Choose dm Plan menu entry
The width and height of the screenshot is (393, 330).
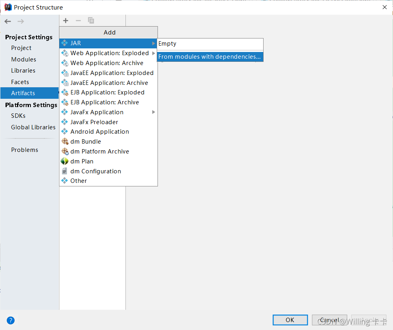108,161
